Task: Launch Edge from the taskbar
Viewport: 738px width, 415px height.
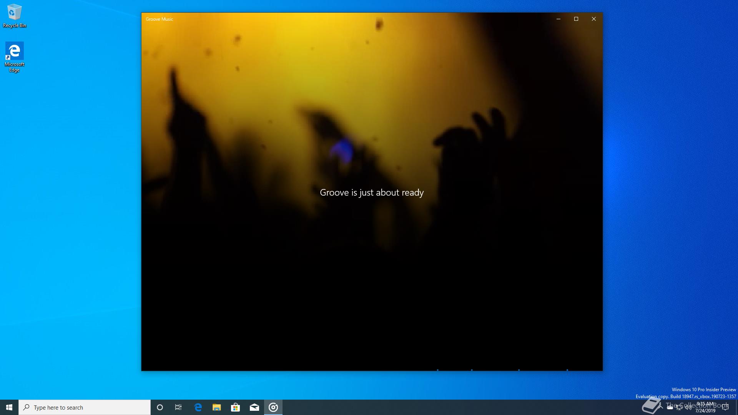Action: tap(198, 407)
